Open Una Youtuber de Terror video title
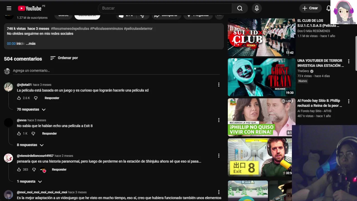This screenshot has height=201, width=357. click(320, 63)
